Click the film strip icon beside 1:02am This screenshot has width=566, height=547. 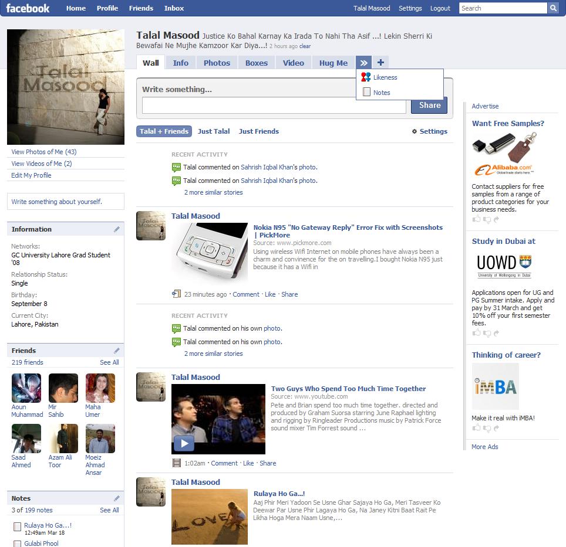click(176, 463)
